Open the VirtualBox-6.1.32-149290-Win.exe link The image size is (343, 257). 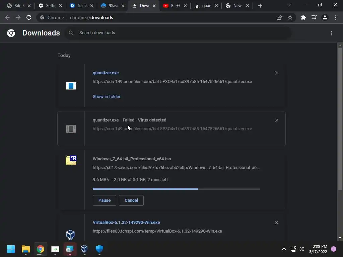point(126,222)
